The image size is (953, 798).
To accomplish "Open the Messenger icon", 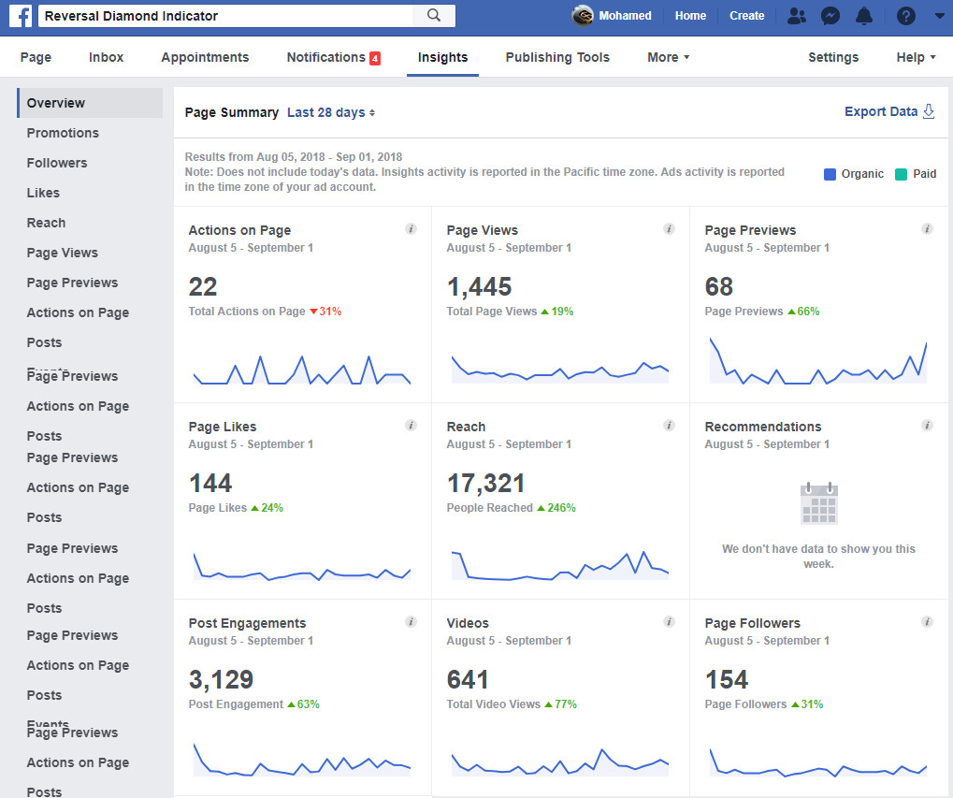I will tap(830, 16).
